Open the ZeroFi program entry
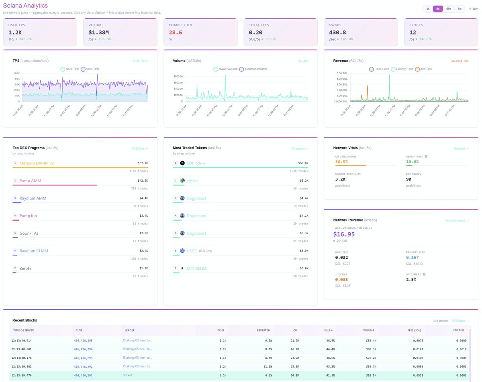This screenshot has height=382, width=482. pyautogui.click(x=25, y=268)
